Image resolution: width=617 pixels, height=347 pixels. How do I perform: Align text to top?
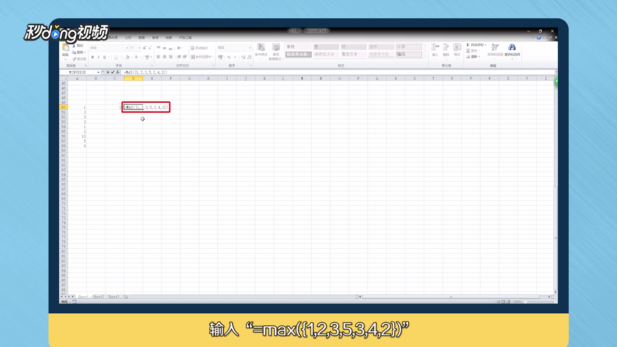click(x=158, y=48)
